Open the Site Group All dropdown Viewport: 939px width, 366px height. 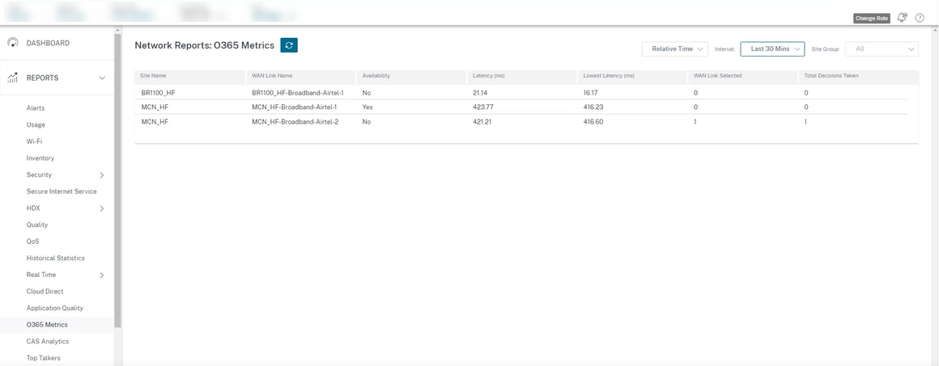tap(882, 49)
